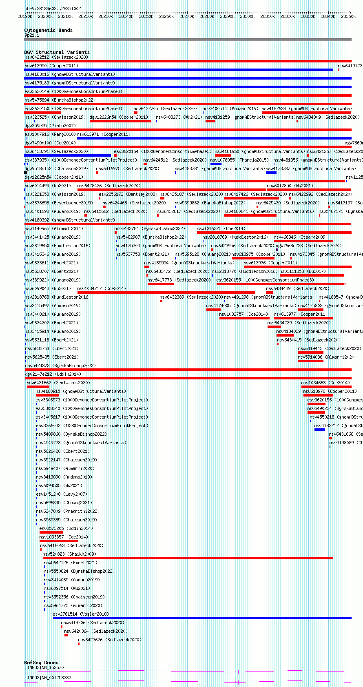
Task: Select dgv2147e212 (Uddin2014) label
Action: [x=53, y=374]
